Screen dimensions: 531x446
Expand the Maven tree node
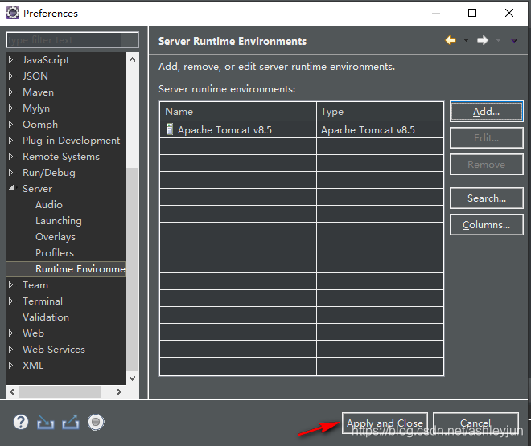pyautogui.click(x=10, y=92)
